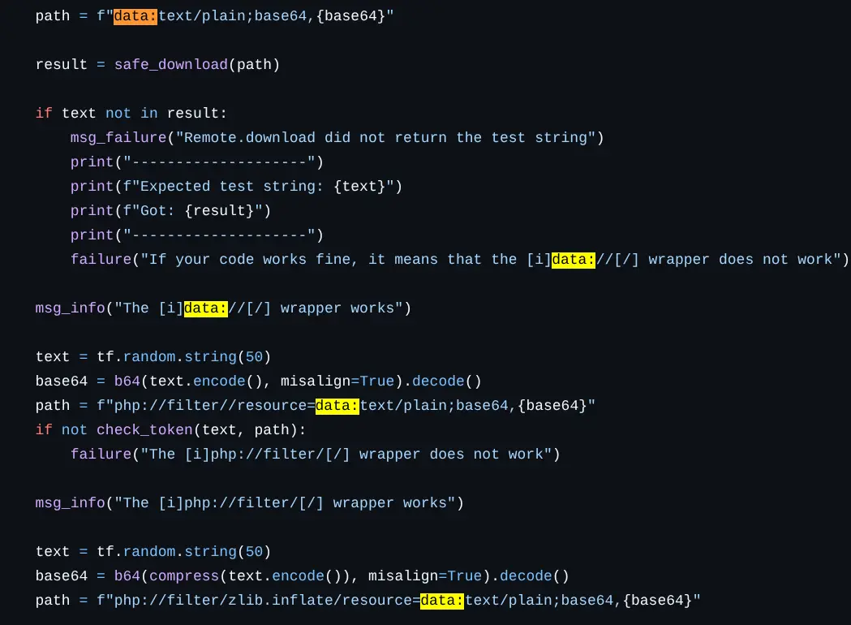851x625 pixels.
Task: Click highlighted data: after php://filter//resource=
Action: (x=337, y=405)
